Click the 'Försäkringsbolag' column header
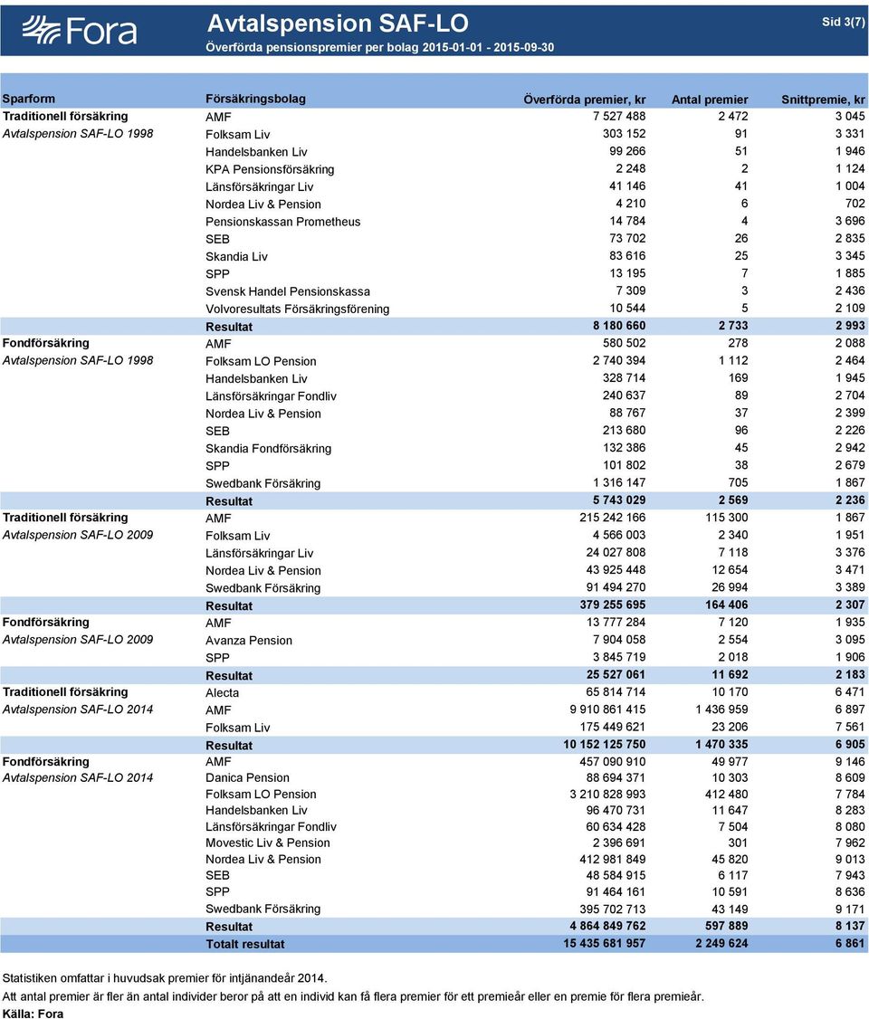This screenshot has width=869, height=1019. (x=255, y=99)
